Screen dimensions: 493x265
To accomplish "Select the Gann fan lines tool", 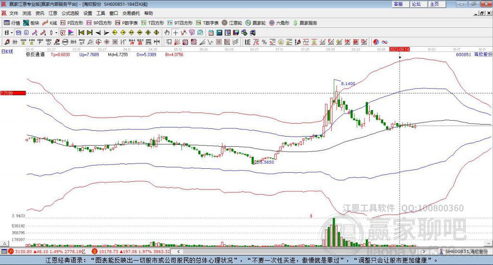I will 177,42.
